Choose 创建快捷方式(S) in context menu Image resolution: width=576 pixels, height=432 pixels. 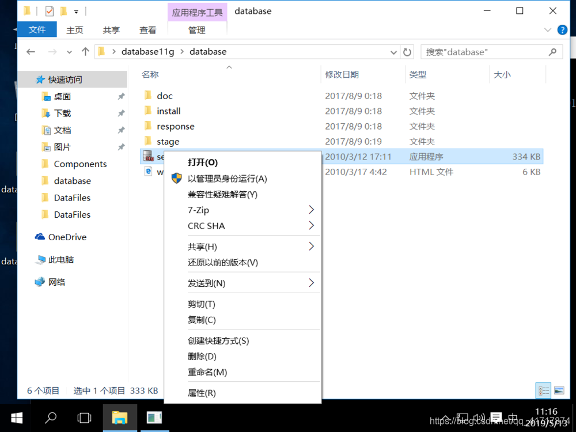(218, 340)
